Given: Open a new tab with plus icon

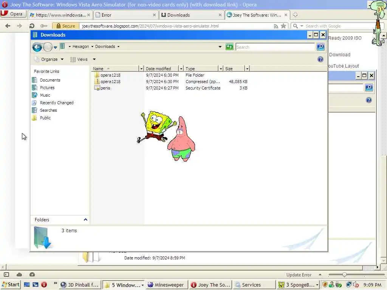Looking at the screenshot, I should tap(295, 15).
